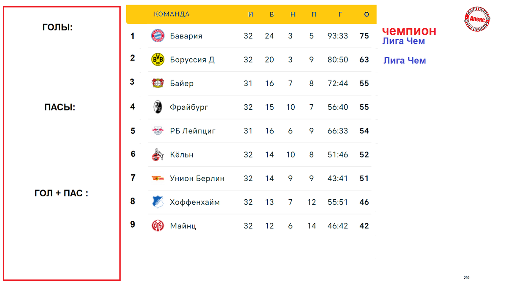
Task: Select the Union Berlin logo
Action: click(158, 178)
